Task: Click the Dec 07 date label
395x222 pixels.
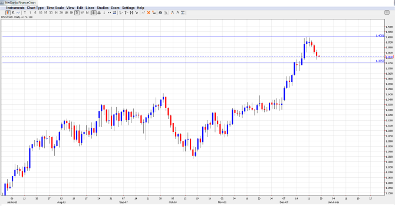Action: click(x=284, y=202)
